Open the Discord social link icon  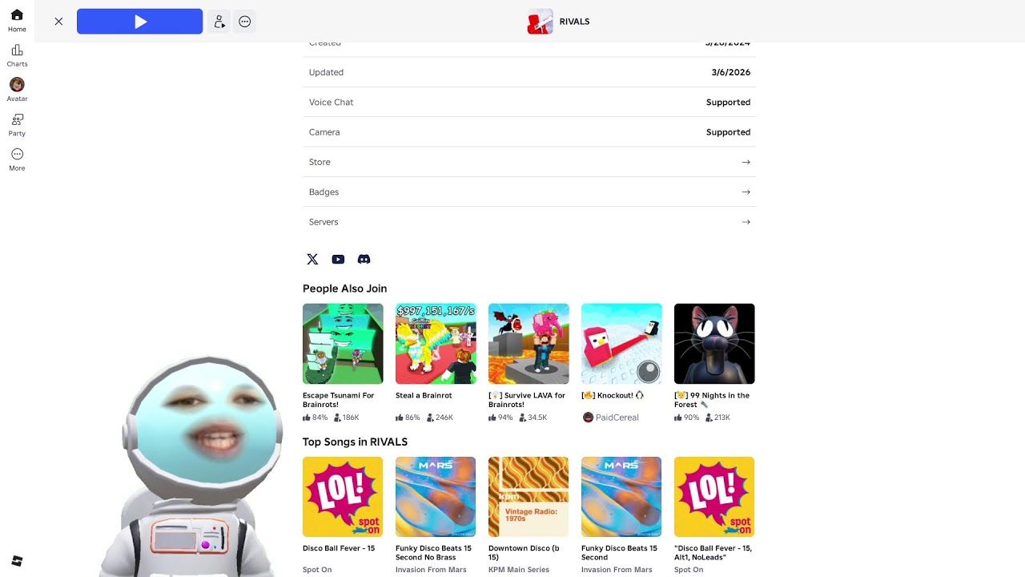coord(364,260)
